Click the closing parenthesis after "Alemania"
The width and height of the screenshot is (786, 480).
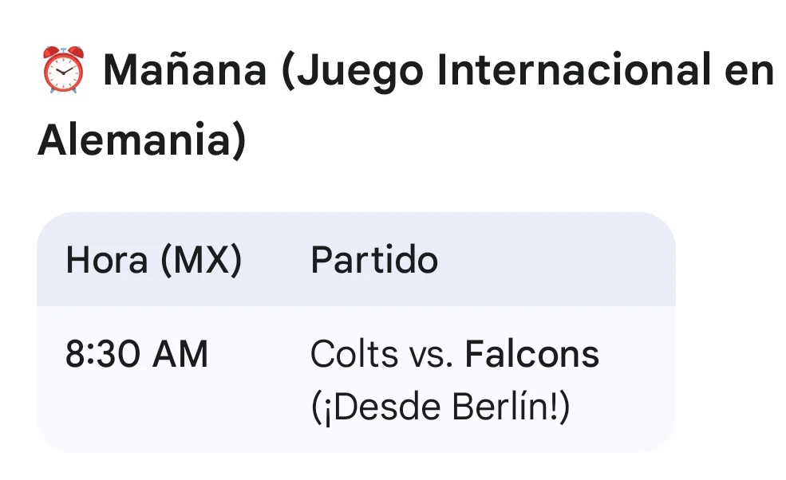239,142
